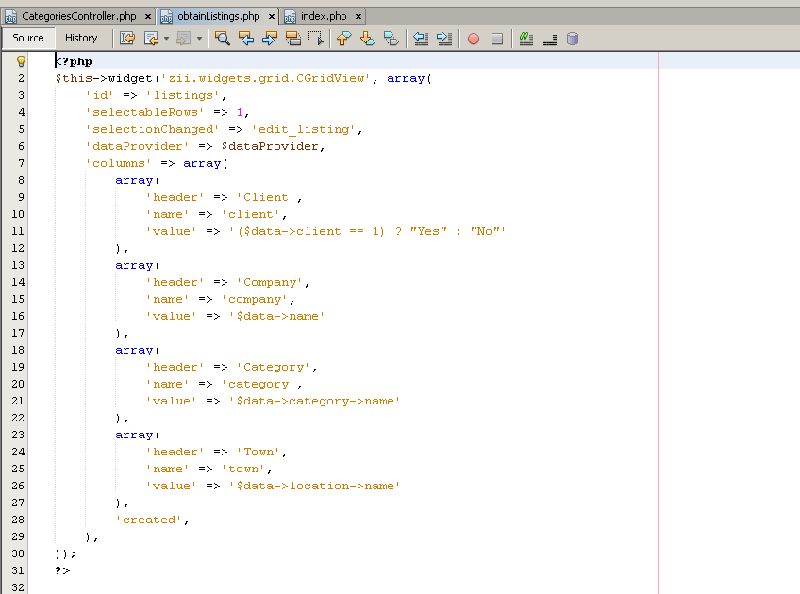
Task: Click the Shift Line Right icon
Action: 444,39
